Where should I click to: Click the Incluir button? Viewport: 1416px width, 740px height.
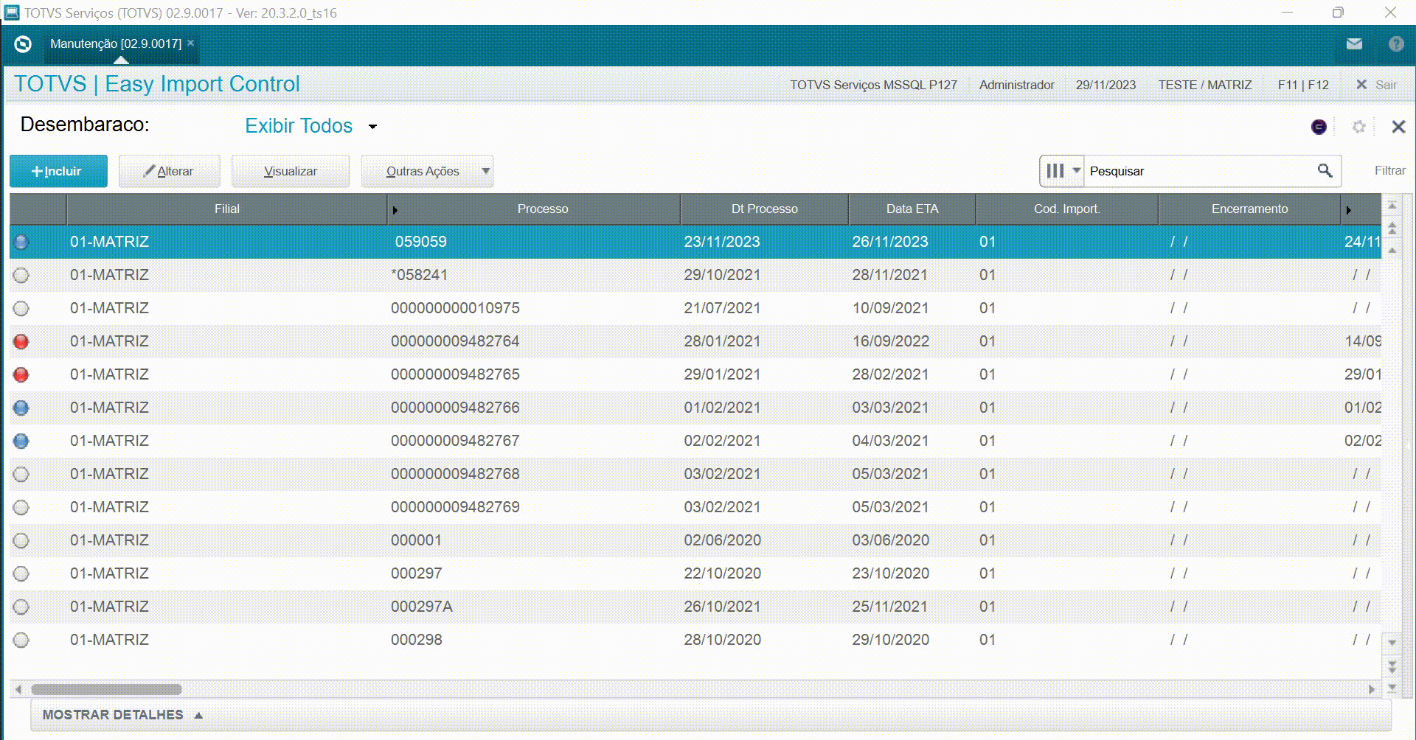58,171
